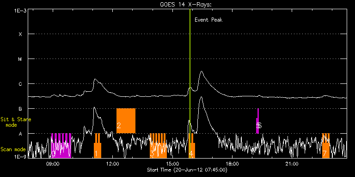
Task: Click the 1E-3 axis value
Action: point(21,11)
